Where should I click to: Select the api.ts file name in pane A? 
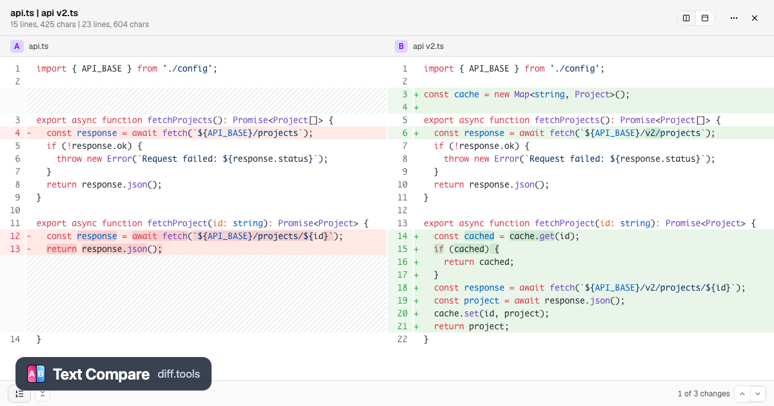coord(39,46)
